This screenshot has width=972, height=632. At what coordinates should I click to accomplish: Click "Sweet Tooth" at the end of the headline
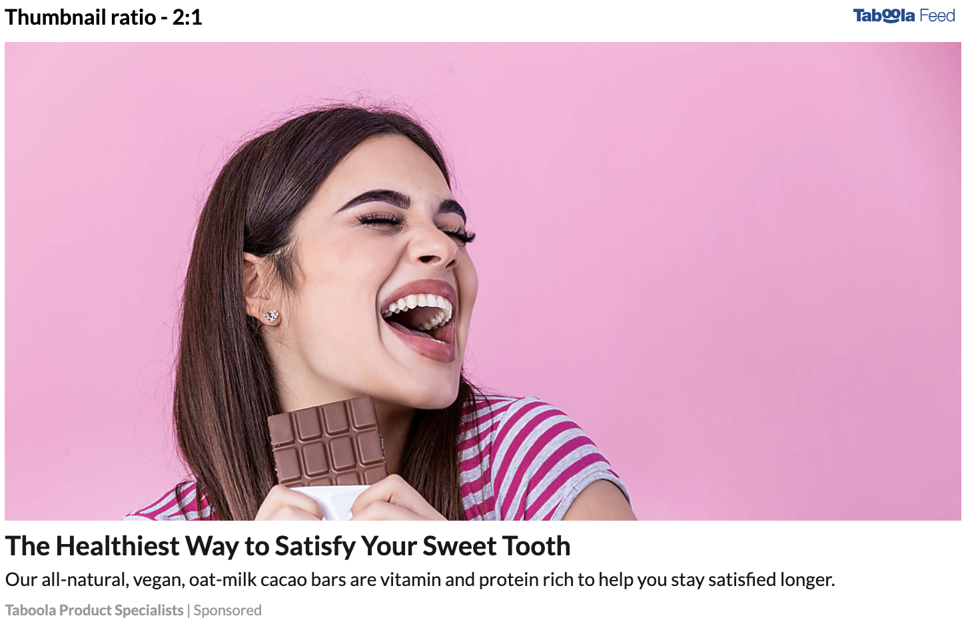pyautogui.click(x=496, y=546)
